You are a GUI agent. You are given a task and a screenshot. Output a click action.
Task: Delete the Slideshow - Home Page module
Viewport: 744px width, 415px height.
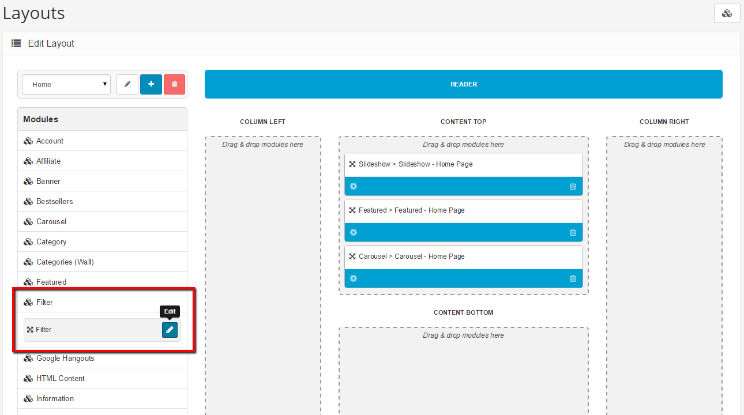point(573,186)
